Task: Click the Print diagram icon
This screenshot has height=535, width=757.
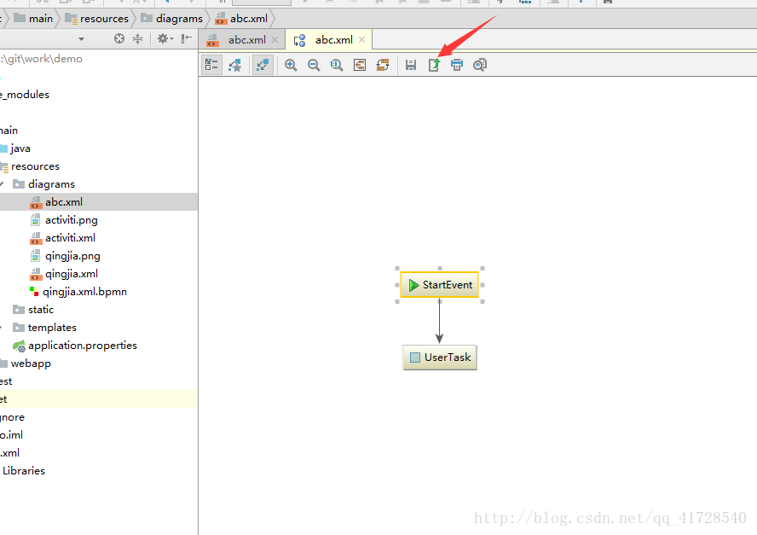Action: pyautogui.click(x=457, y=65)
